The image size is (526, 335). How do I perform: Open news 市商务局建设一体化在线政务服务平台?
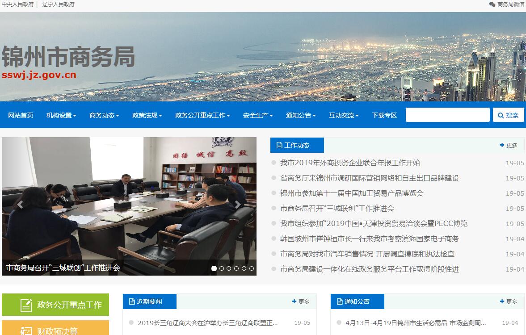[x=369, y=269]
